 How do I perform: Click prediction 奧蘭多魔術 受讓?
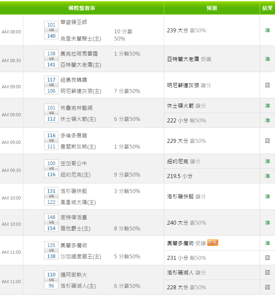(186, 243)
